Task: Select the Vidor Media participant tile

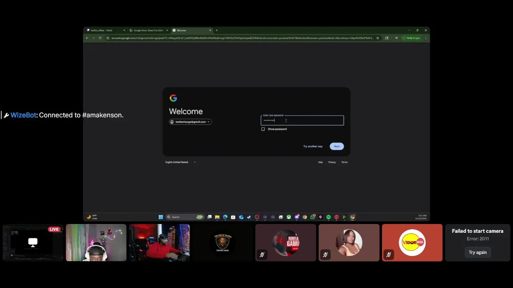Action: (412, 243)
